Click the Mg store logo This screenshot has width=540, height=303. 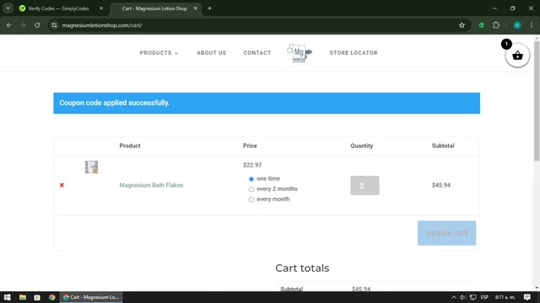300,53
